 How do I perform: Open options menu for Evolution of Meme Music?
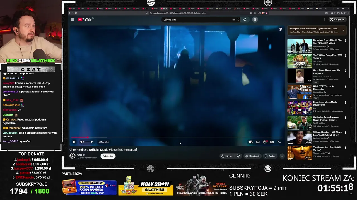[346, 102]
